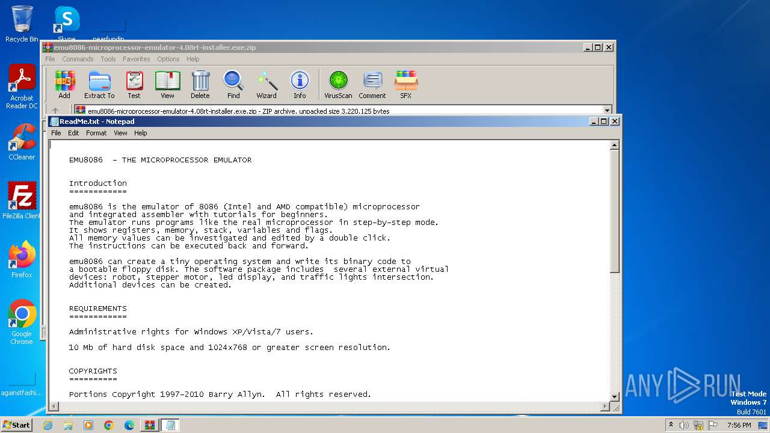Screen dimensions: 770x433
Task: Open WinRAR File menu
Action: (50, 59)
